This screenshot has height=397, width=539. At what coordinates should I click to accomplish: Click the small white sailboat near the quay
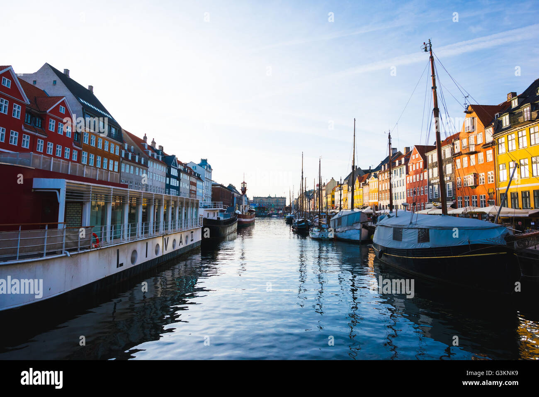coord(320,232)
